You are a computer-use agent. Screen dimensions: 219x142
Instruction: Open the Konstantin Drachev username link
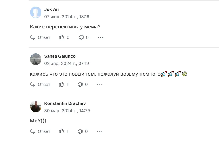point(65,103)
